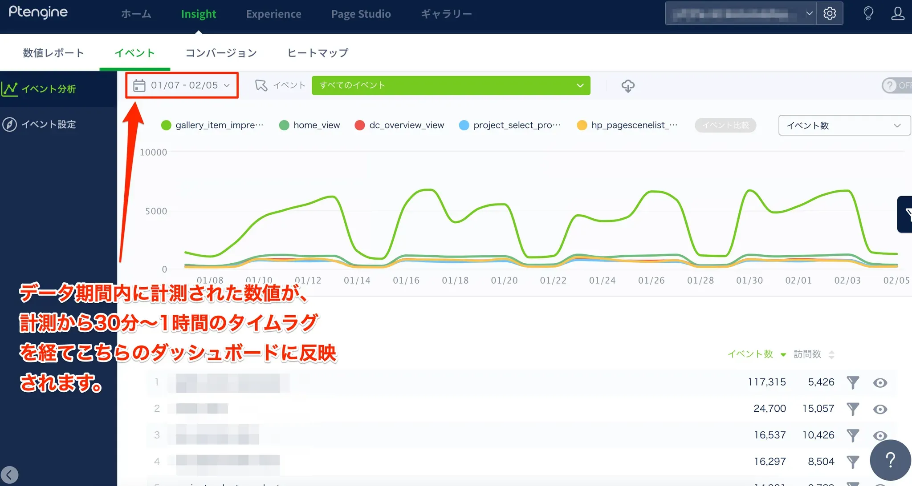Toggle the help OFF switch
912x486 pixels.
pyautogui.click(x=897, y=85)
